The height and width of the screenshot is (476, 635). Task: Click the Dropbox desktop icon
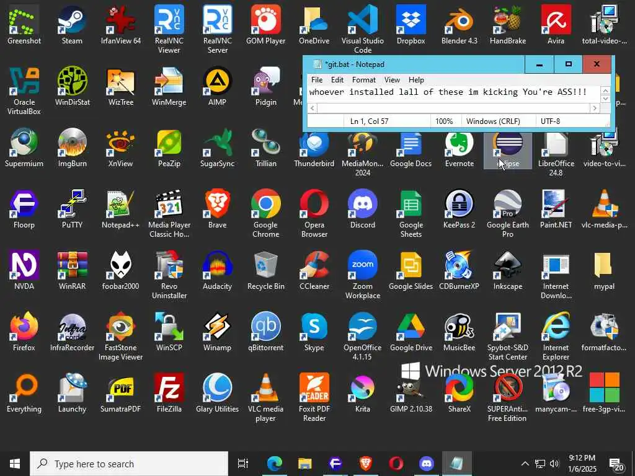(x=411, y=25)
